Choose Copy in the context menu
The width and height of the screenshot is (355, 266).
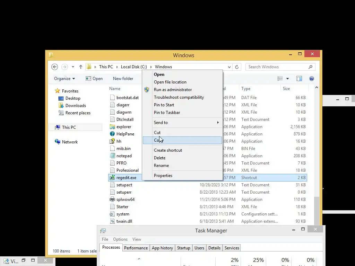(x=182, y=140)
